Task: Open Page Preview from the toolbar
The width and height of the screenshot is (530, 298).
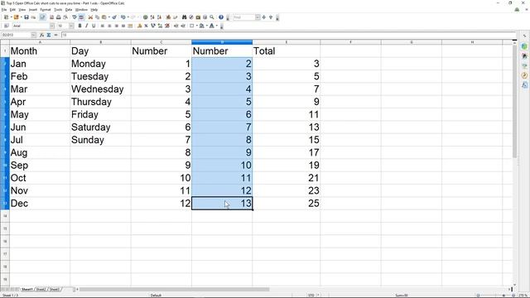Action: tap(65, 17)
